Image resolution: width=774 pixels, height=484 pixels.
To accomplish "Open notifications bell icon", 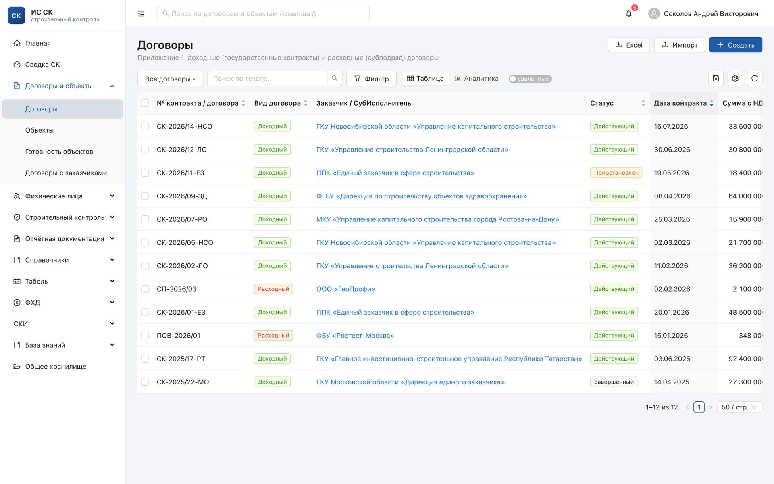I will point(629,14).
